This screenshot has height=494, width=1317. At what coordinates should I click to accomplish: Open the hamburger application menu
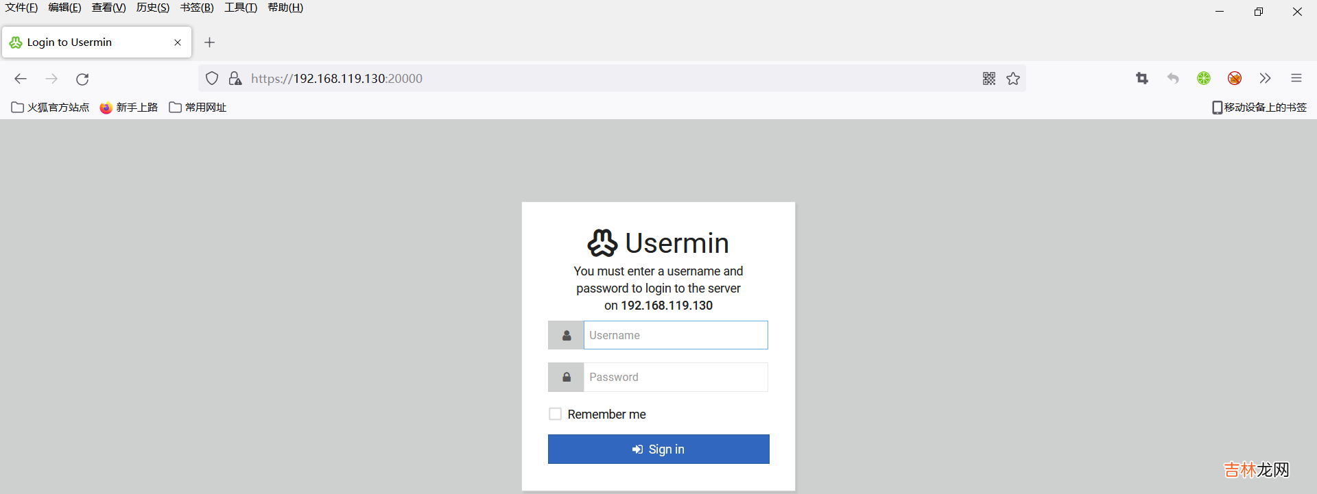click(x=1296, y=79)
